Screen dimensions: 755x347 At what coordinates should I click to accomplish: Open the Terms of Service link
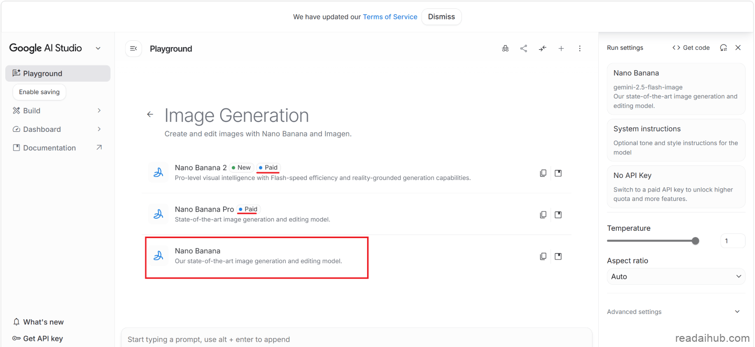pos(390,17)
